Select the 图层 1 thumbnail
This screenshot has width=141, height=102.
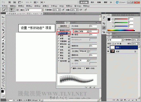[x=112, y=47]
